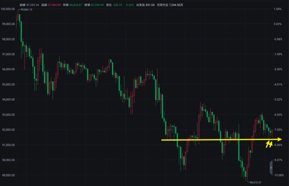Click the 95,000.00 price axis label
289x186 pixels.
pos(8,84)
